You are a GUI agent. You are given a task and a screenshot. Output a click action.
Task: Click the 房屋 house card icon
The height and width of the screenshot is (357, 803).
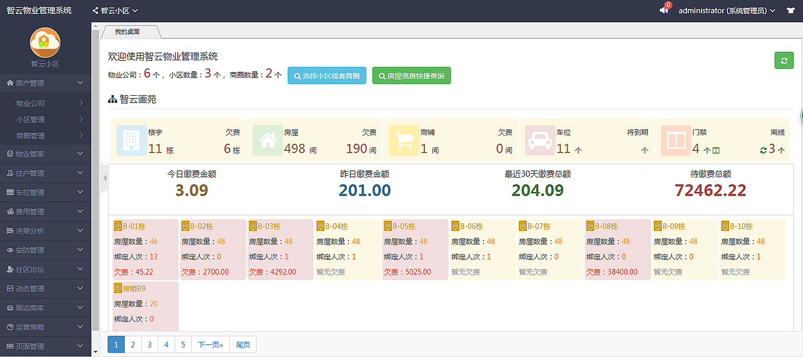click(x=268, y=140)
